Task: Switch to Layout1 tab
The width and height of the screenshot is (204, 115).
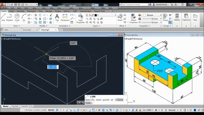Action: coord(15,106)
